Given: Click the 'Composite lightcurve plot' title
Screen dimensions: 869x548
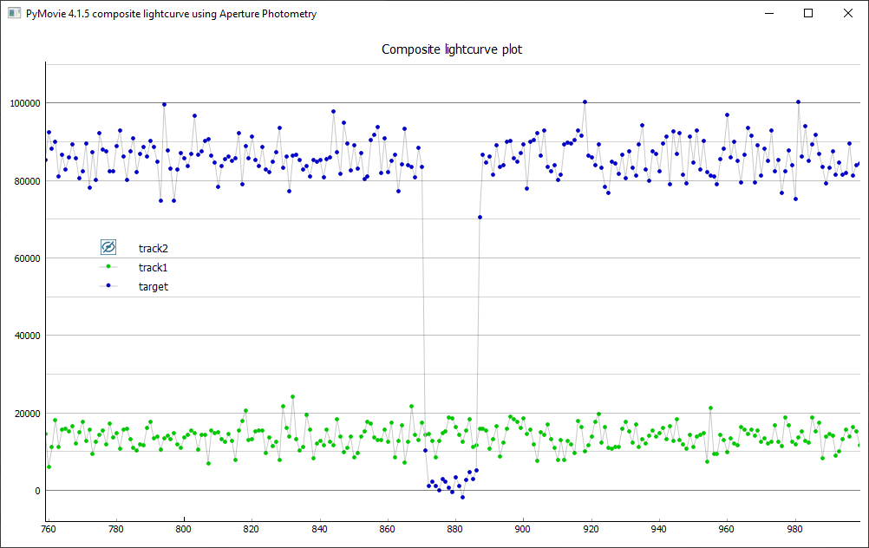Looking at the screenshot, I should coord(452,49).
